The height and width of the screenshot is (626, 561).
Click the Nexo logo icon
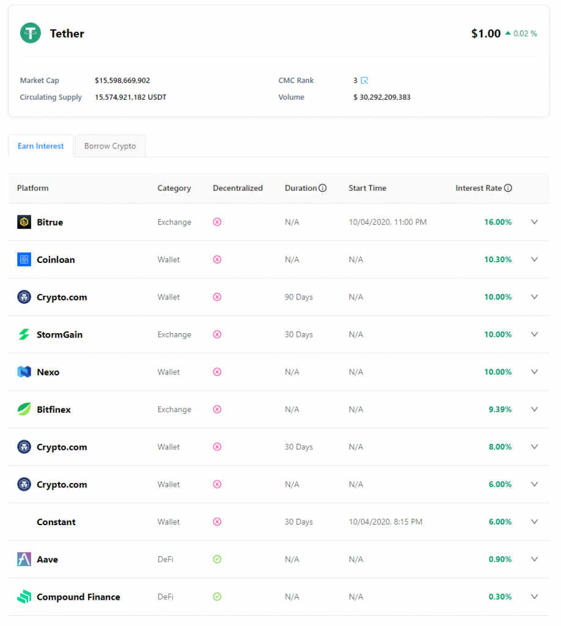[x=24, y=372]
